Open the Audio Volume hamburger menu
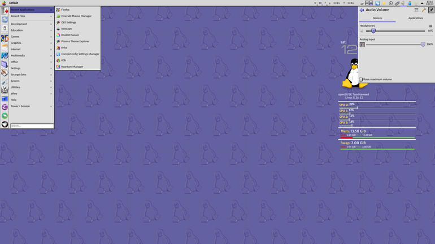This screenshot has width=435, height=244. click(416, 10)
